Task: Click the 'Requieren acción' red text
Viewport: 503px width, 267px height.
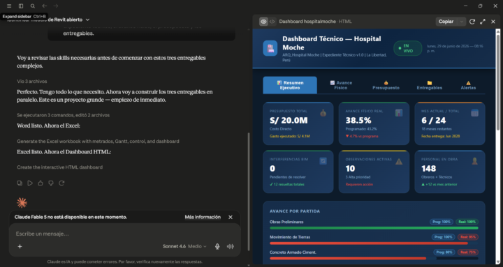Action: (359, 185)
